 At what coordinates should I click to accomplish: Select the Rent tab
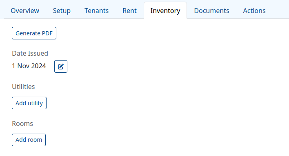(x=129, y=11)
